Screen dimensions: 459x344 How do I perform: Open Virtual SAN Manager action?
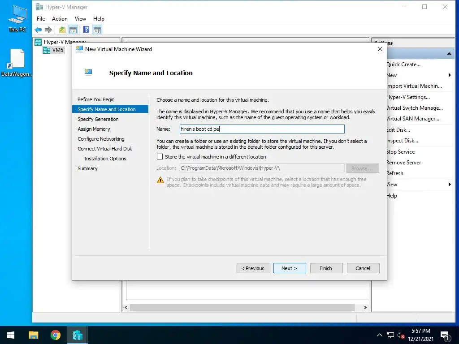click(413, 119)
